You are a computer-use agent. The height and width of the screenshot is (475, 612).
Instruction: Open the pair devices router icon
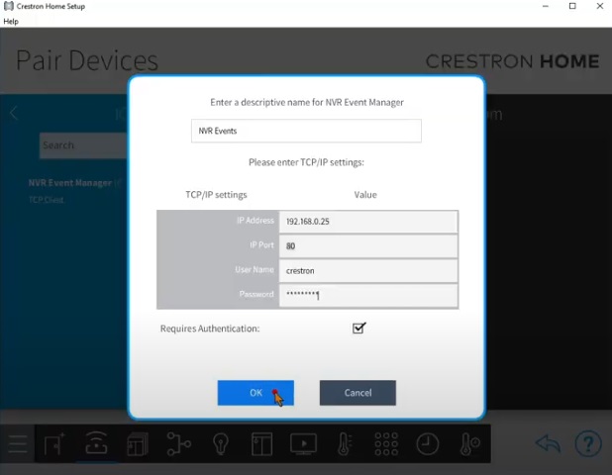click(96, 443)
